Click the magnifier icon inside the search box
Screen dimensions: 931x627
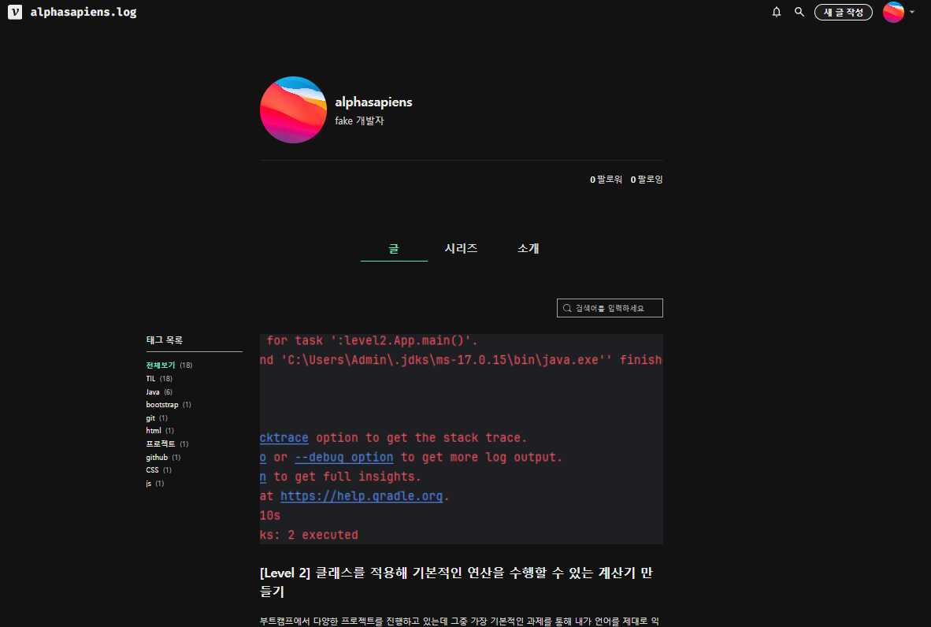(566, 307)
